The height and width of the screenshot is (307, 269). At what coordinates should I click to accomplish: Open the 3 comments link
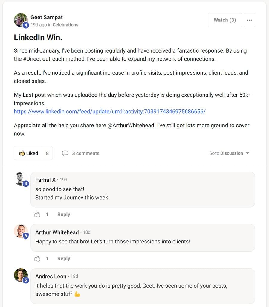coord(85,153)
